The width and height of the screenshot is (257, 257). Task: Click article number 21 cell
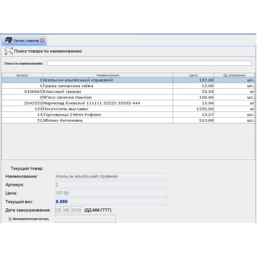coord(22,120)
